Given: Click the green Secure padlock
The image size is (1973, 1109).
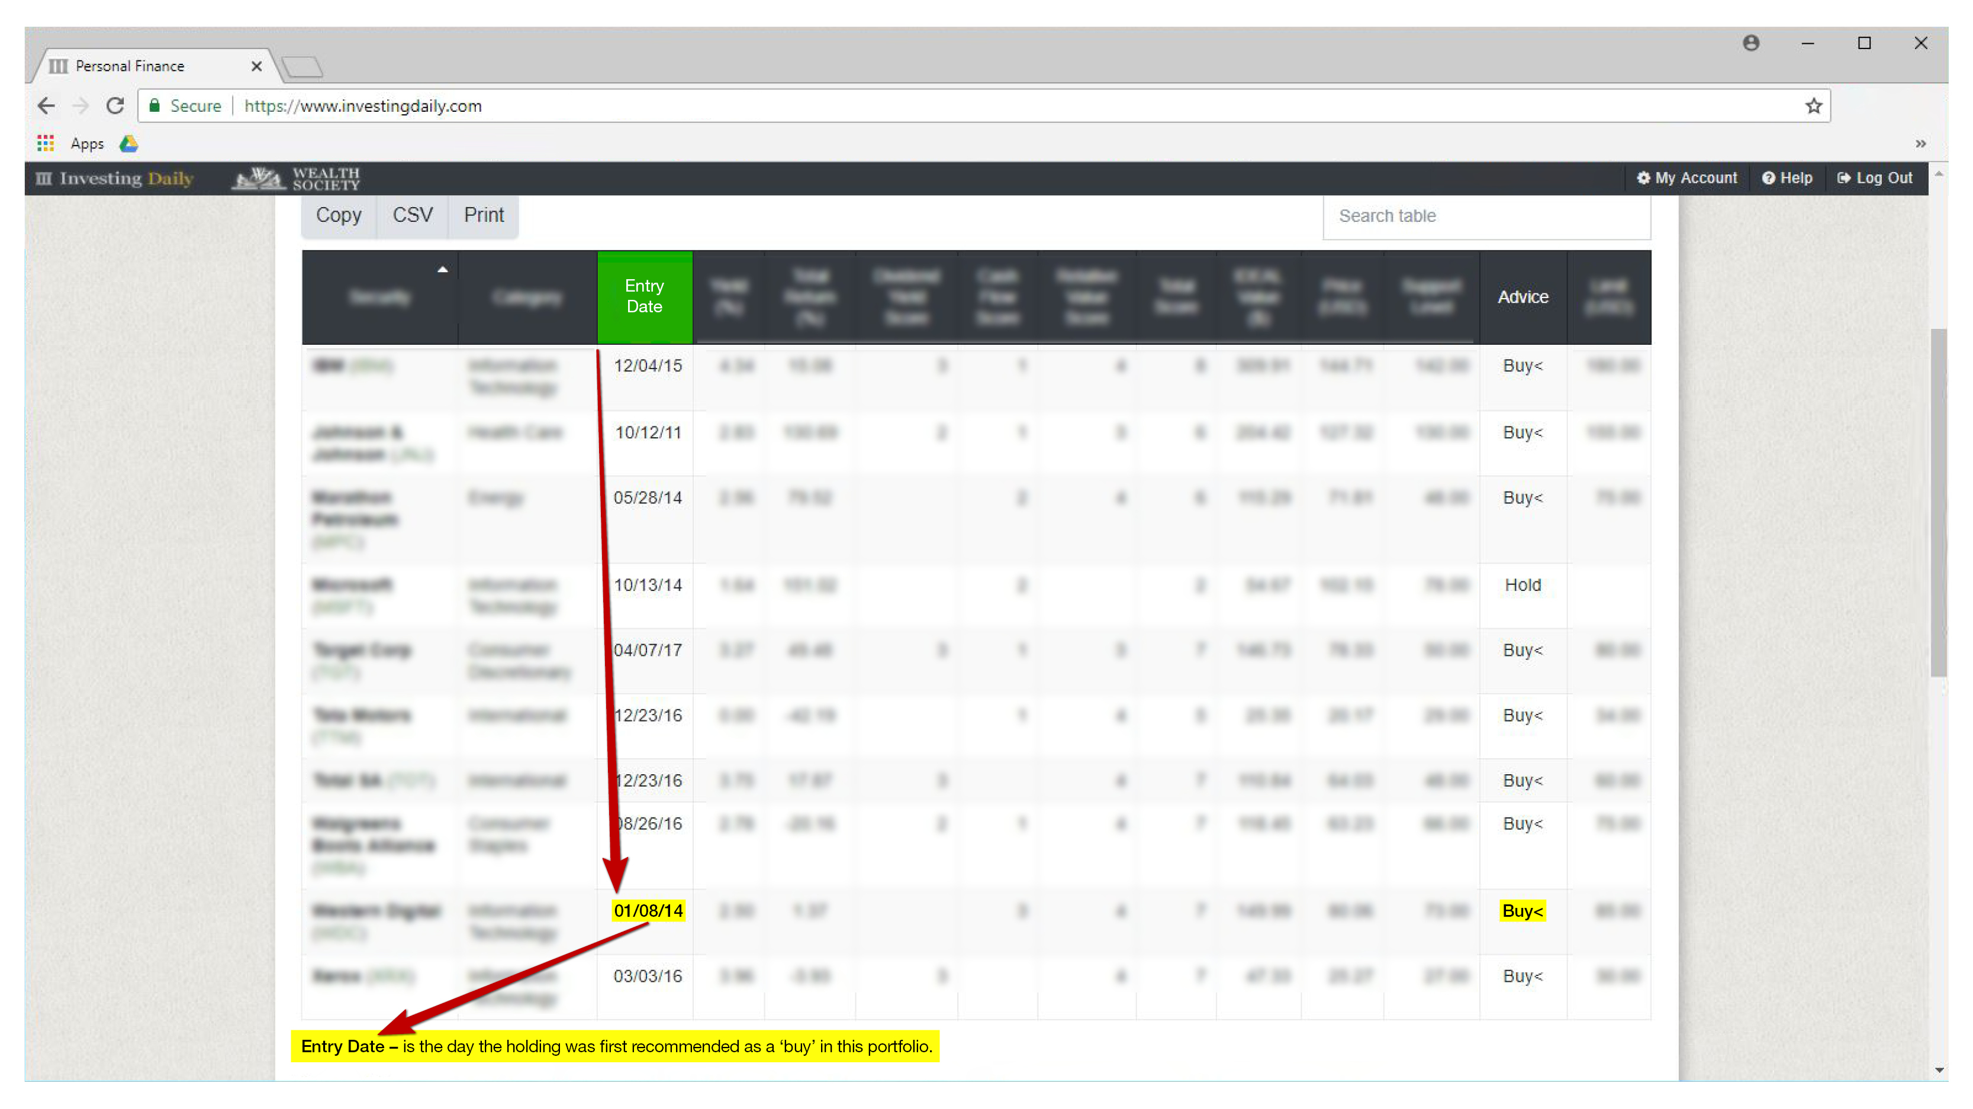Looking at the screenshot, I should (x=154, y=106).
